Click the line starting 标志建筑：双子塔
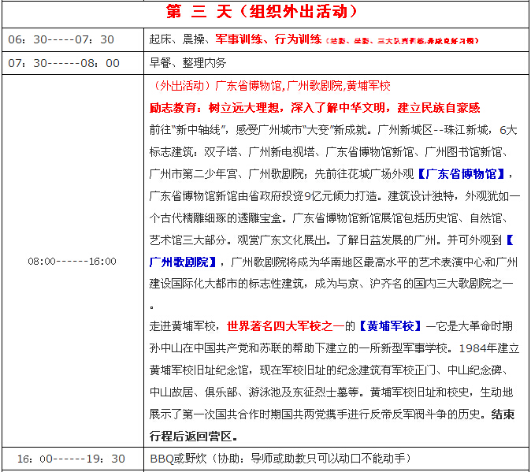Screen dimensions: 531x472 (x=329, y=152)
